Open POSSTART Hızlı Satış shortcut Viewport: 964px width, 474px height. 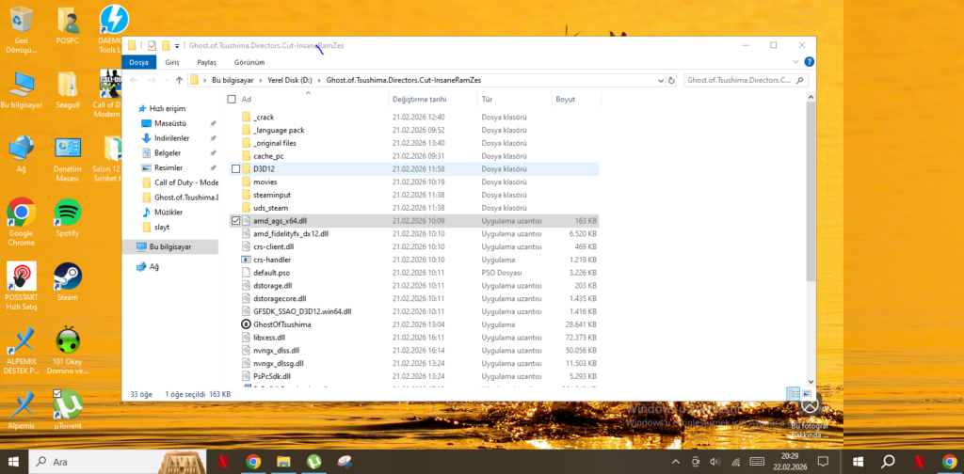[21, 286]
